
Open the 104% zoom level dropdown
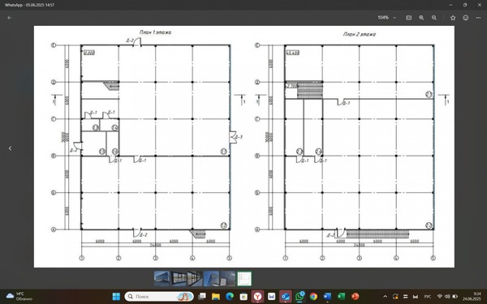[x=387, y=18]
